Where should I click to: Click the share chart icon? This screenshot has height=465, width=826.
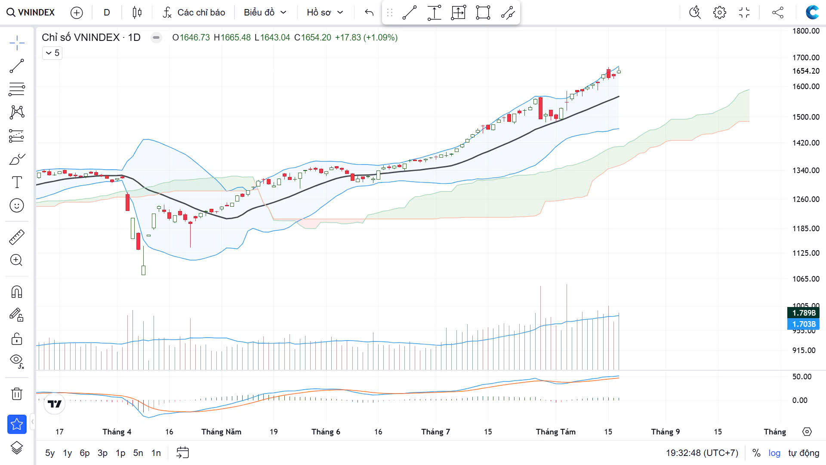(777, 12)
